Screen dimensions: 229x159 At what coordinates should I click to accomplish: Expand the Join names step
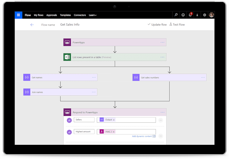tap(60, 92)
